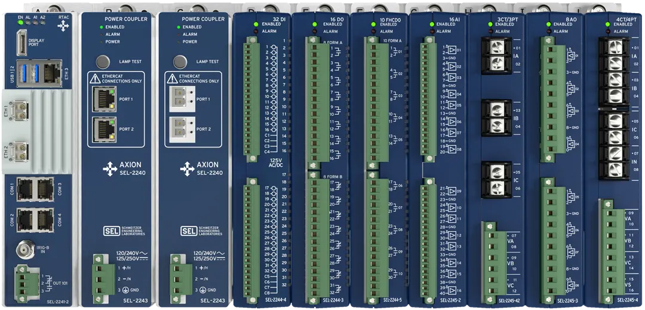Screen dimensions: 645x310
Task: Click the 3CT/3PT module ENABLED LED
Action: click(x=490, y=24)
